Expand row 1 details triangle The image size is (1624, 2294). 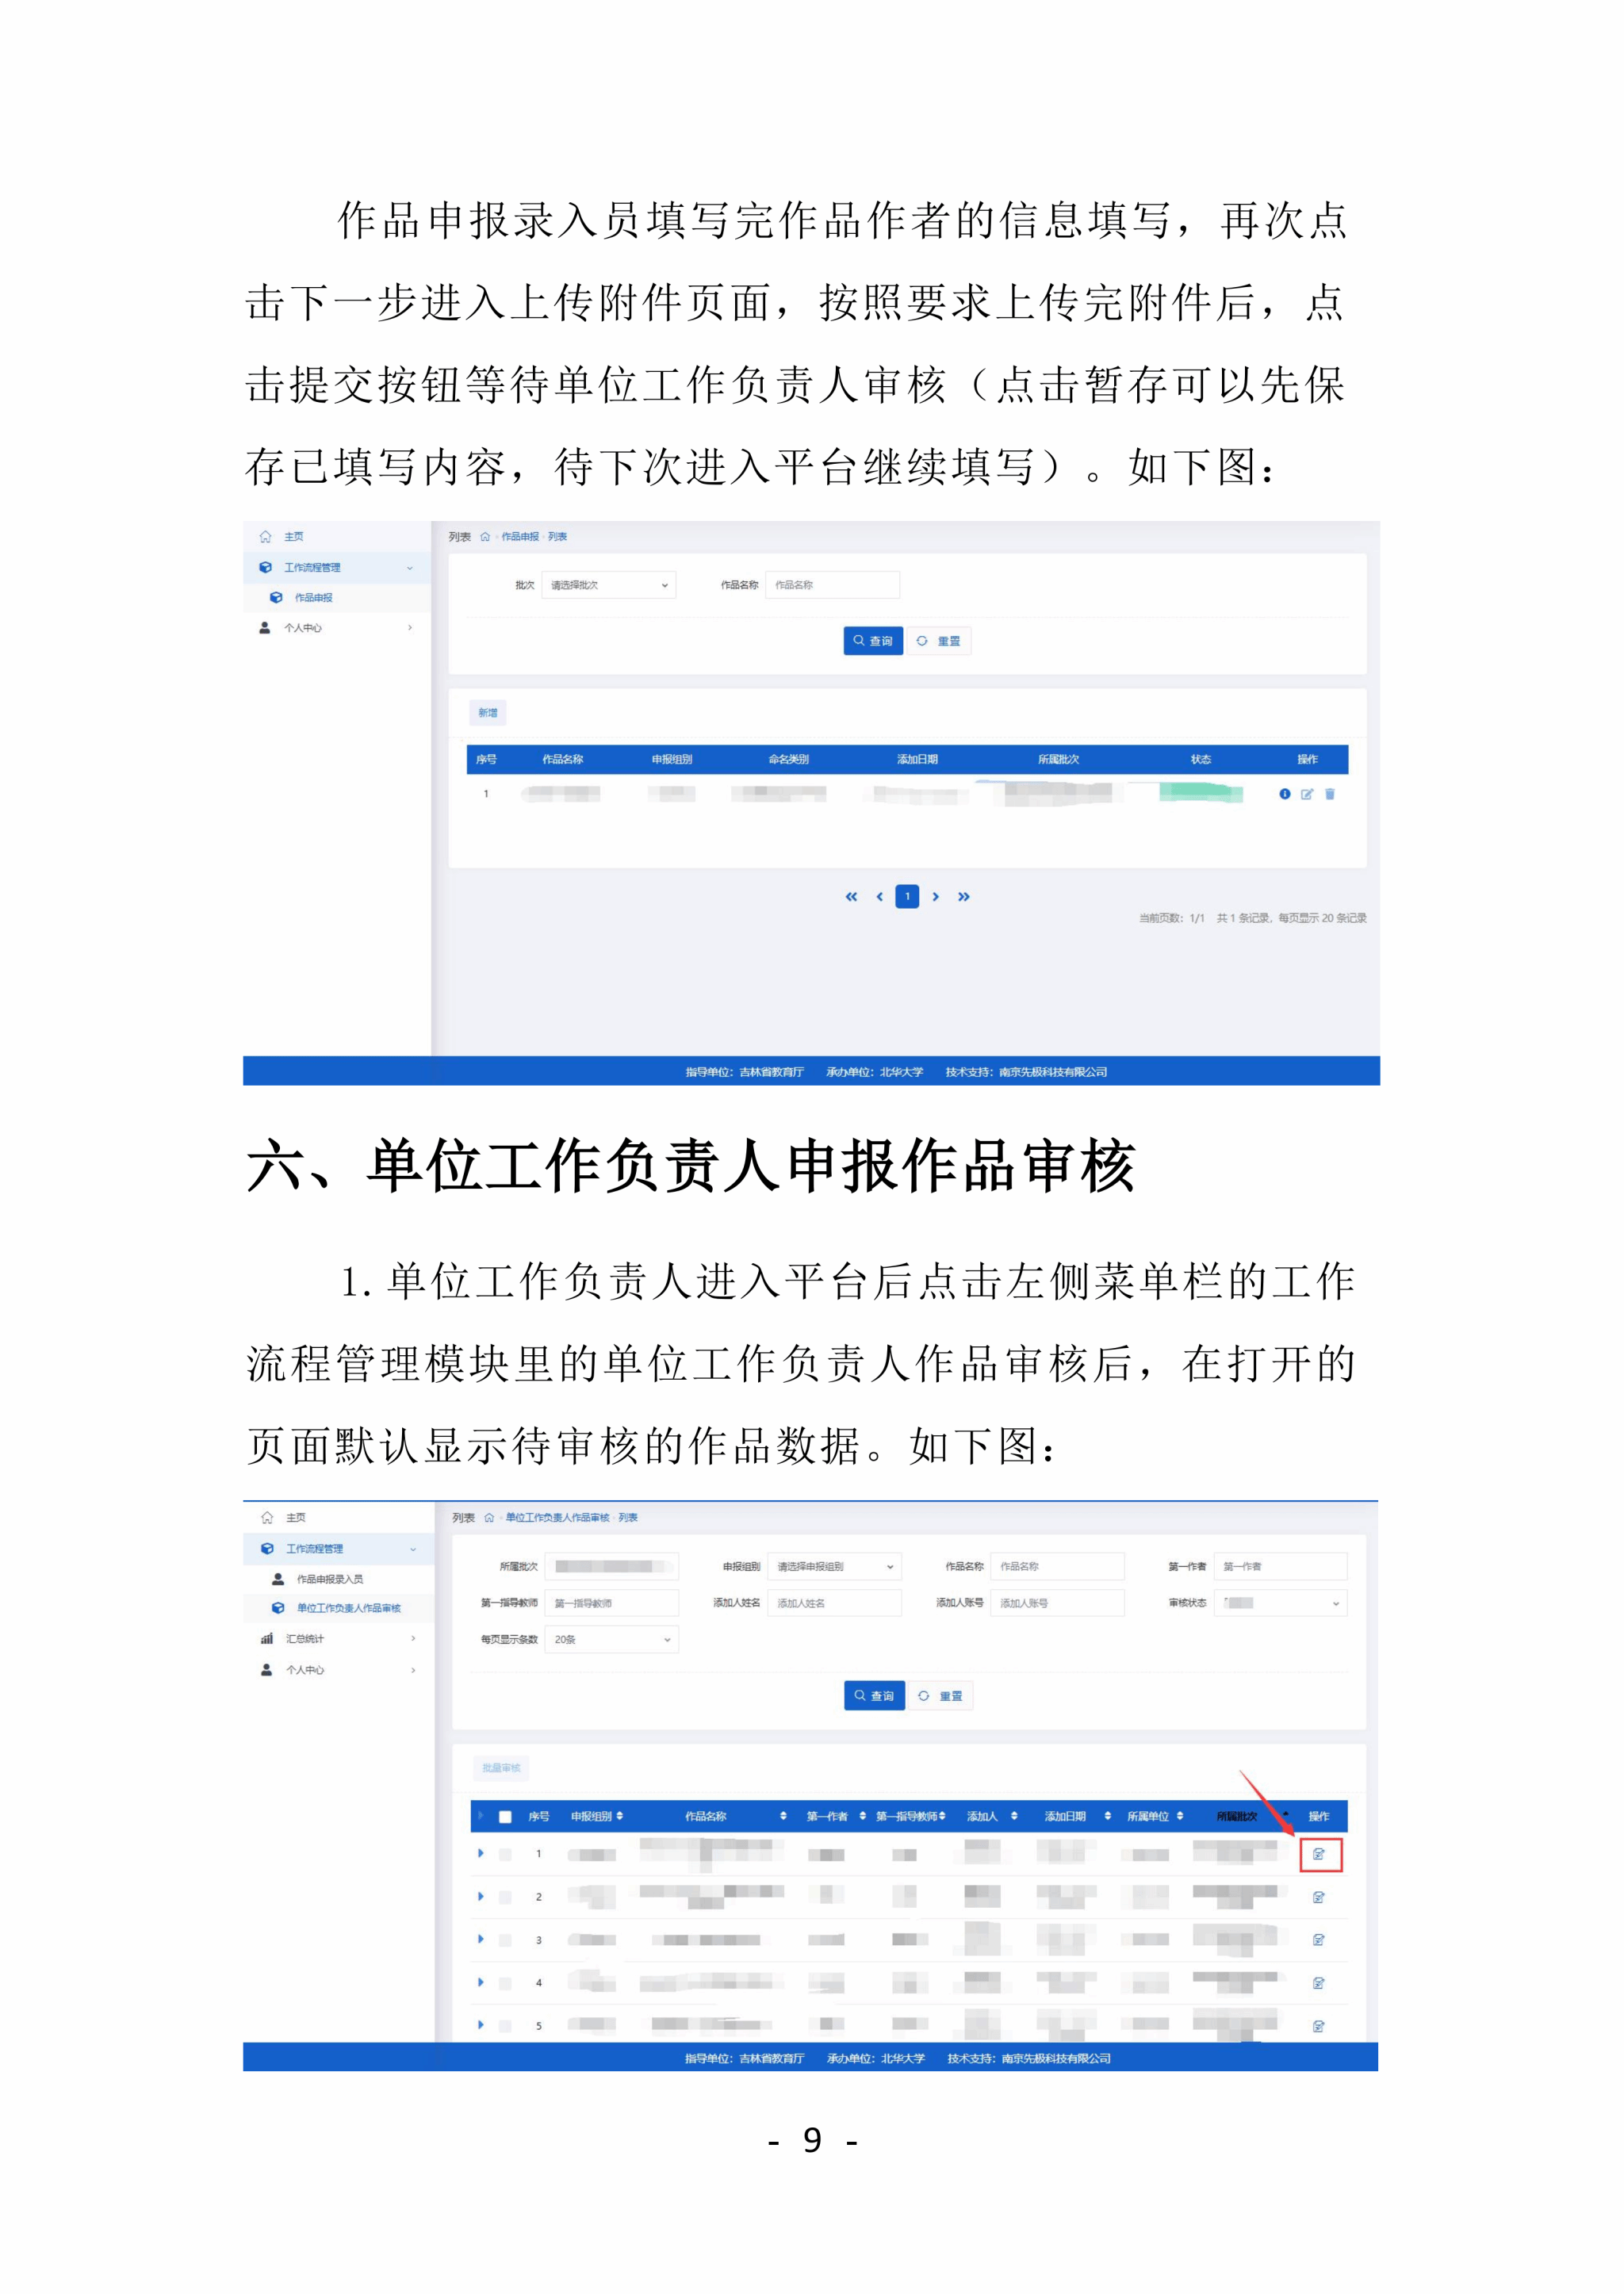click(x=481, y=1853)
